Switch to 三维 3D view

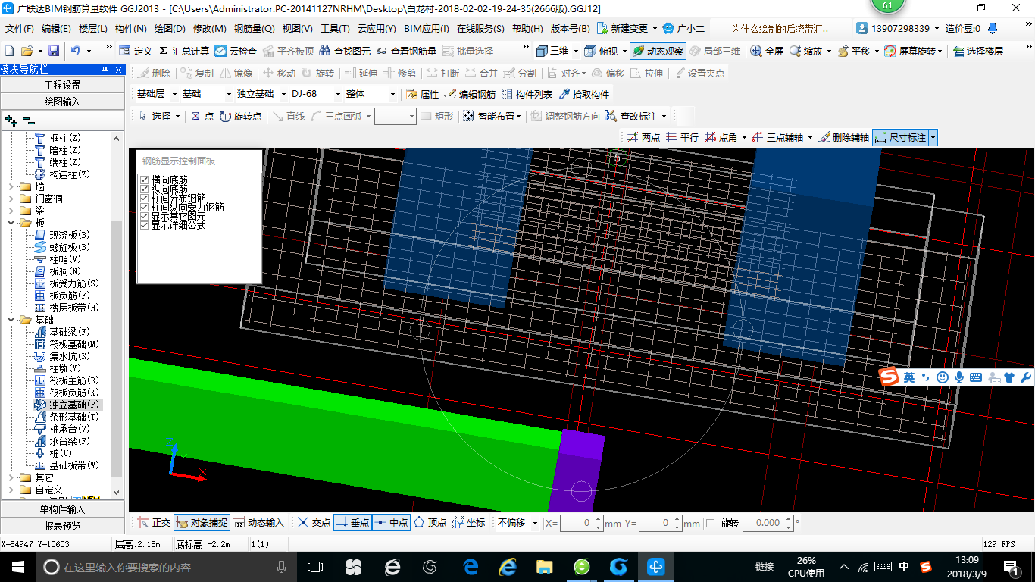552,51
